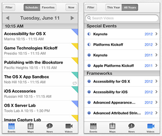Expand the Accessibility for iOS chevron
Viewport: 162px width, 136px height.
pyautogui.click(x=156, y=92)
